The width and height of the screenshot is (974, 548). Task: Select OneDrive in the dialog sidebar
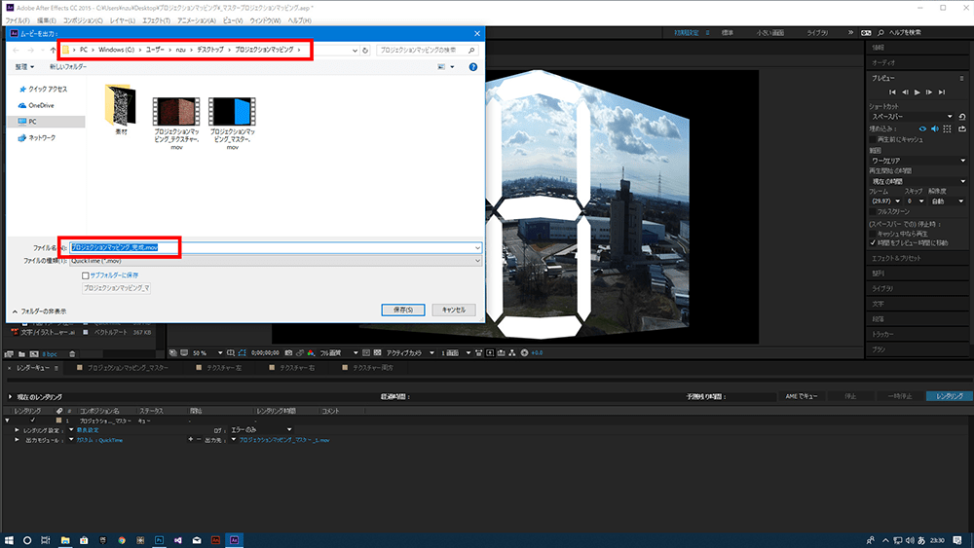[x=41, y=105]
